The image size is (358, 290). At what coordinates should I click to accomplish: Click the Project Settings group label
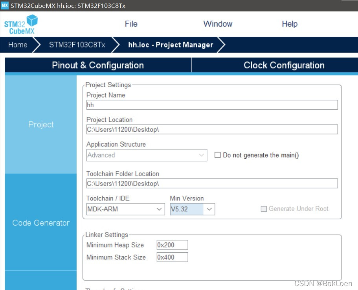click(x=108, y=85)
